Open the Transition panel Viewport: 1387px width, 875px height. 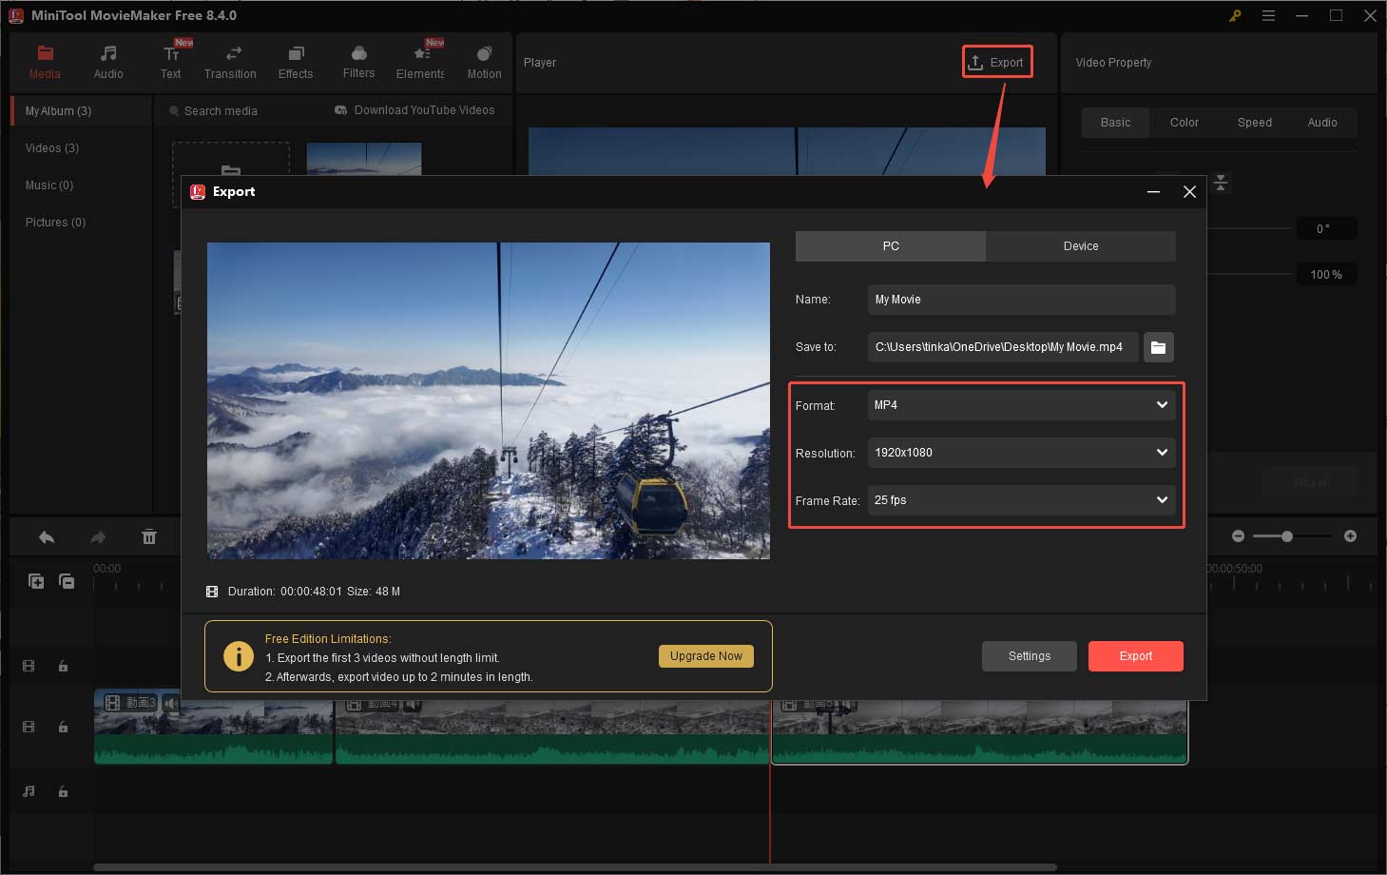tap(230, 62)
